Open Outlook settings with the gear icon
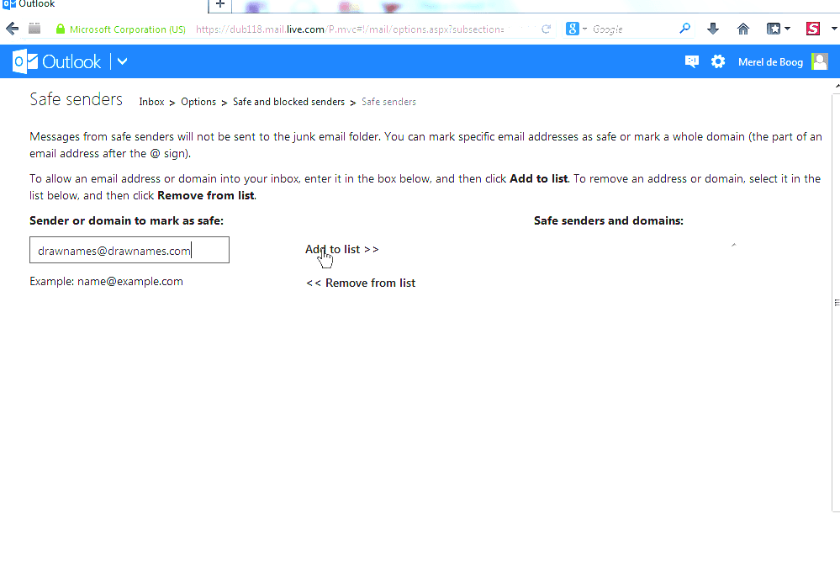 tap(717, 61)
